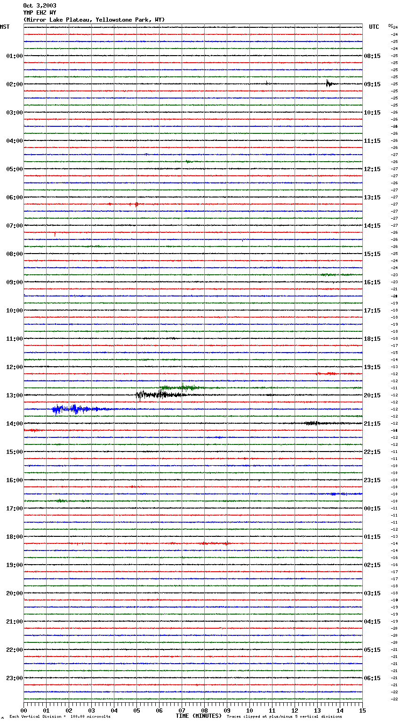Screen dimensions: 400x723
Task: Click the '02:00' MST time label
Action: coord(15,84)
